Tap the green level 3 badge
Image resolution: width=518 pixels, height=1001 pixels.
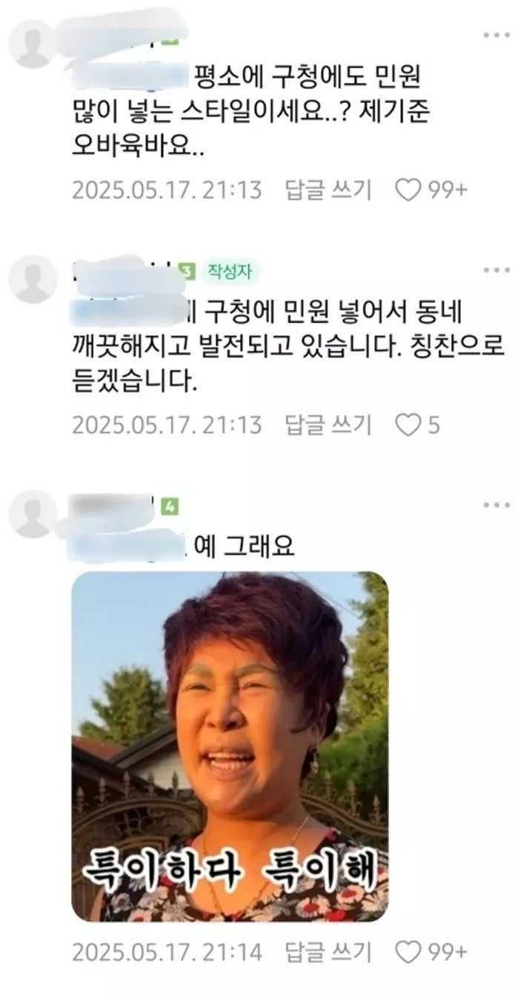tap(187, 272)
